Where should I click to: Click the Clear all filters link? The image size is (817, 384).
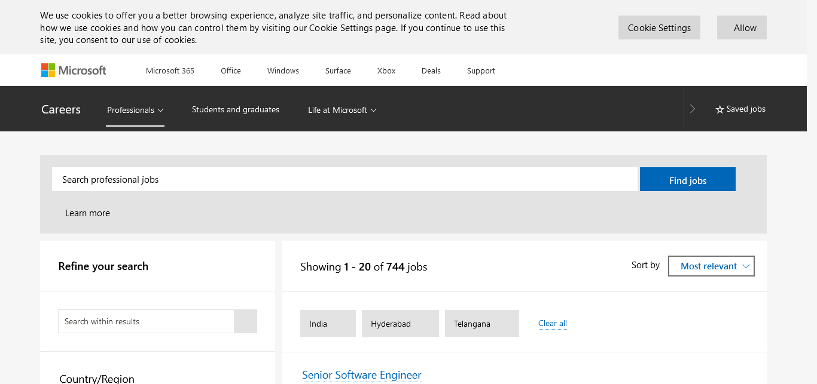tap(553, 324)
